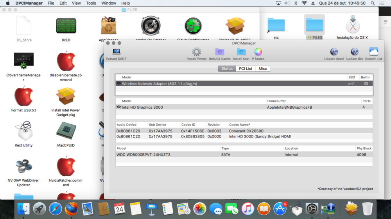Switch to the PCI List tab

[x=246, y=69]
